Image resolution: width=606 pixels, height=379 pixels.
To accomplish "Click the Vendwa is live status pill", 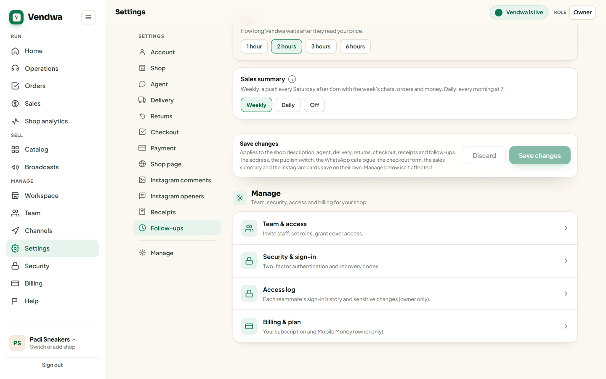I will tap(519, 12).
